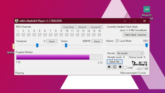Seek within the purple progress bar
Image resolution: width=165 pixels, height=93 pixels.
click(59, 57)
